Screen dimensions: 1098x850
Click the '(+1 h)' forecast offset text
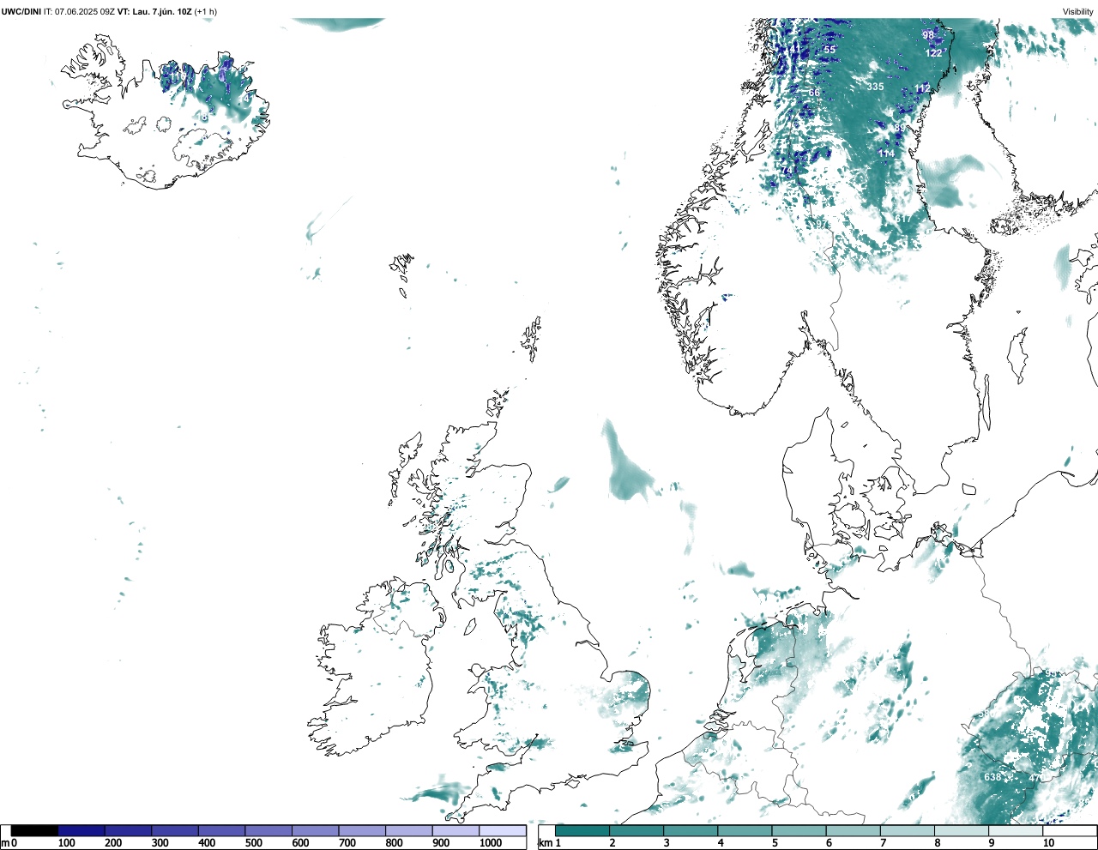coord(206,12)
